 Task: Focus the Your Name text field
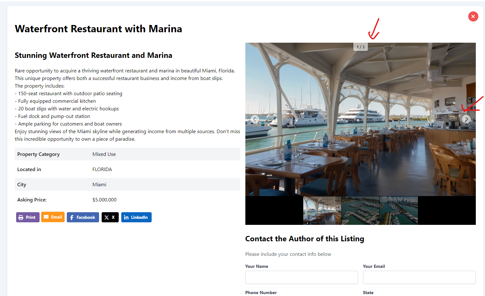point(301,277)
